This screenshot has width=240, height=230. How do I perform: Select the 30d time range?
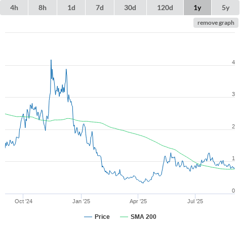point(130,8)
